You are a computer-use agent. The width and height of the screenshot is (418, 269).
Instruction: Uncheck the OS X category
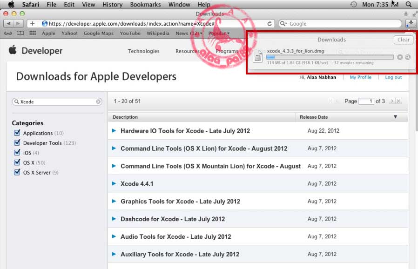pyautogui.click(x=17, y=162)
